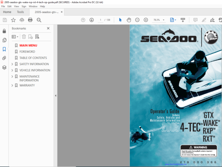Click the delete bookmark trash icon
Screen dimensions: 222x167
pyautogui.click(x=24, y=37)
